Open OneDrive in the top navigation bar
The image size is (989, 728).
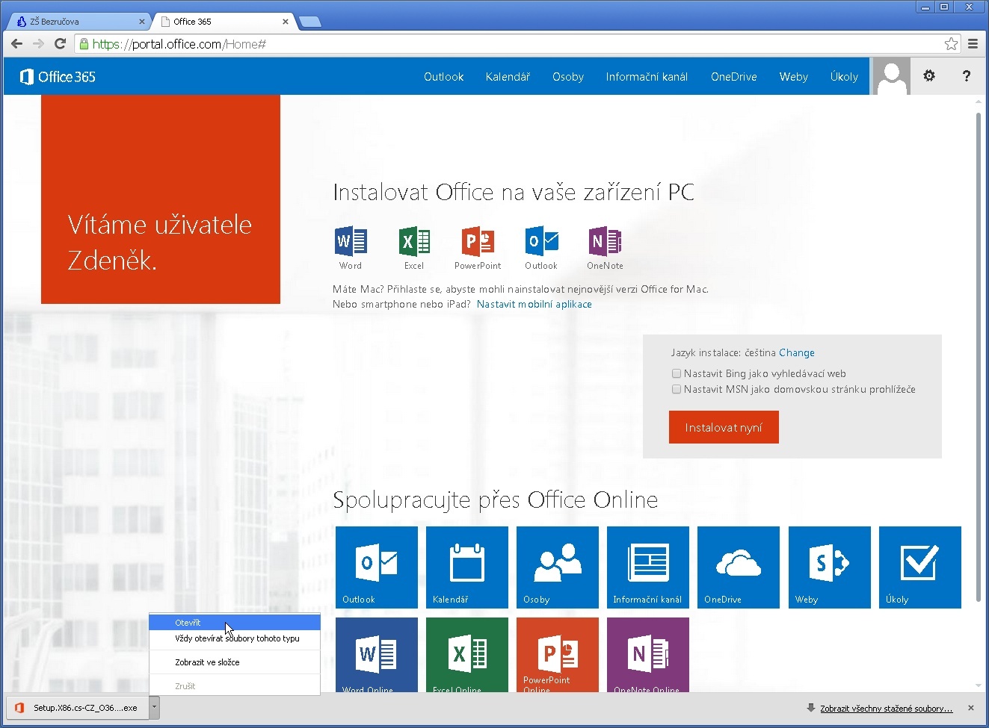click(x=734, y=76)
